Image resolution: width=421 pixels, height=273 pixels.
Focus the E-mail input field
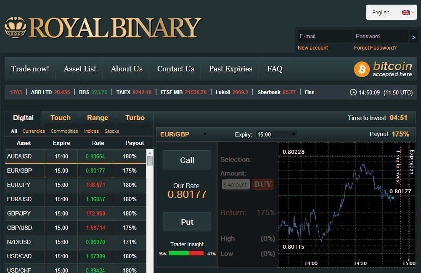[325, 36]
